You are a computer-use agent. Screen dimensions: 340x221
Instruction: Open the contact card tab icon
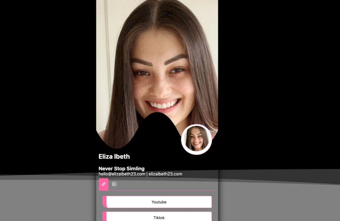[114, 184]
